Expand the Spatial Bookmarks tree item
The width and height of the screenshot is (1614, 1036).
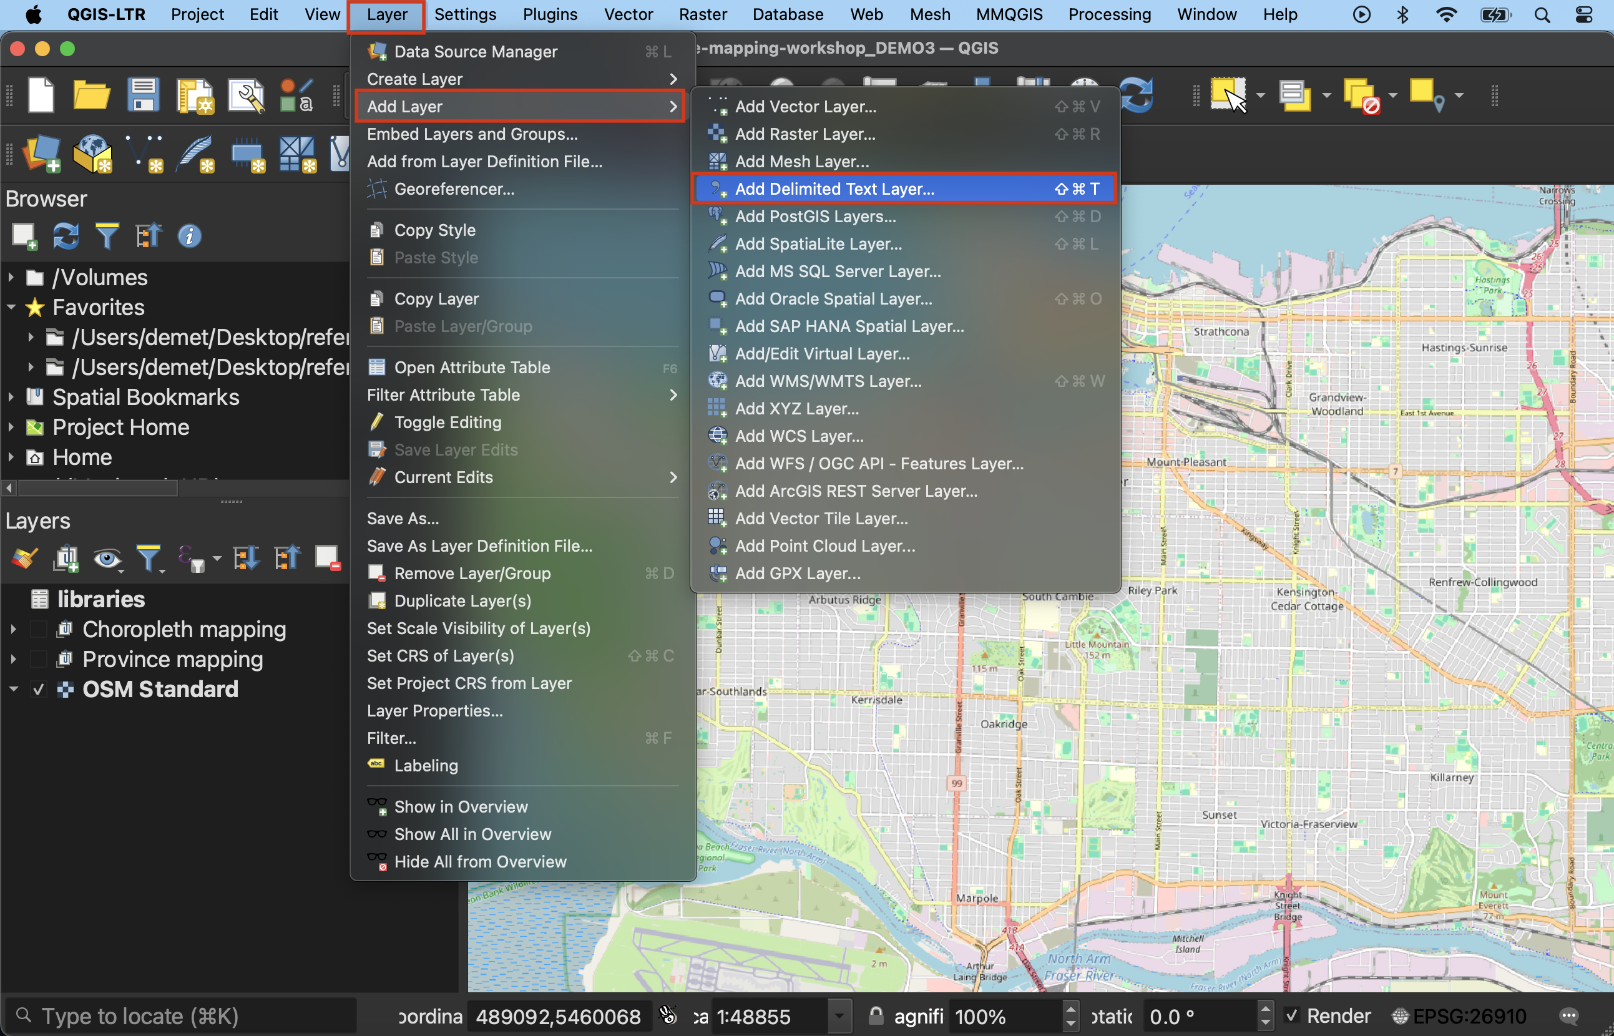(x=11, y=398)
